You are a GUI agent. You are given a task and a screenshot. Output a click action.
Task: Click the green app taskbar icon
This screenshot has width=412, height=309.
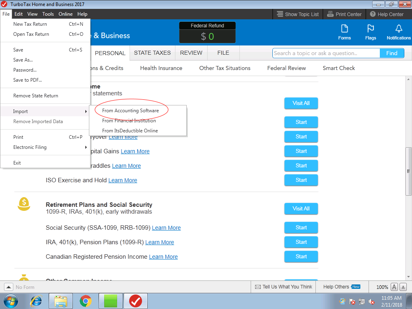click(x=110, y=301)
